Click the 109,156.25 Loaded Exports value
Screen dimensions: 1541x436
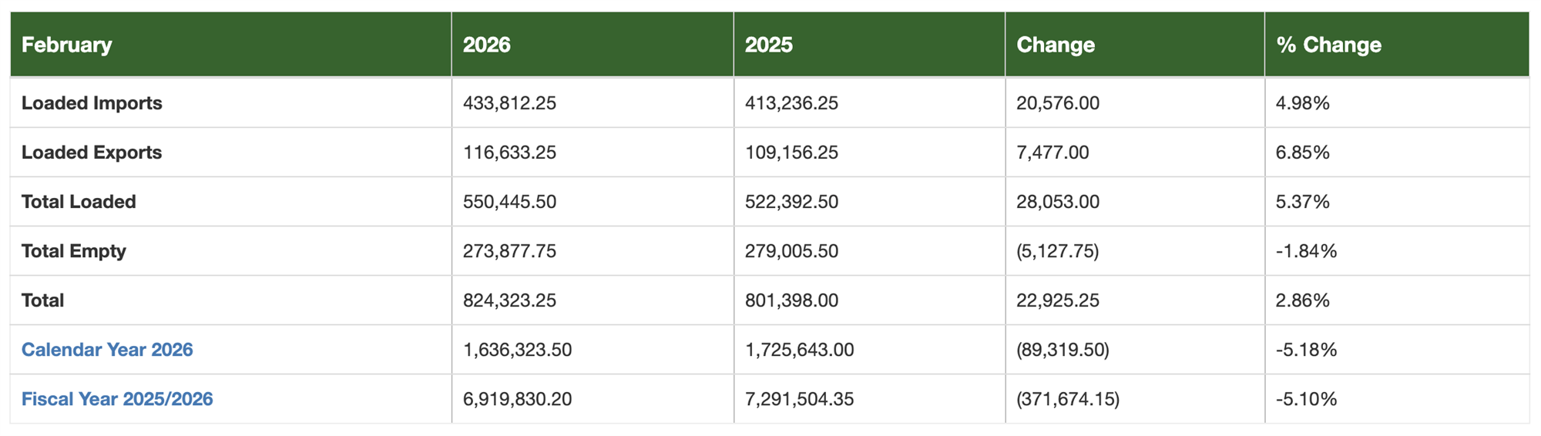tap(791, 153)
